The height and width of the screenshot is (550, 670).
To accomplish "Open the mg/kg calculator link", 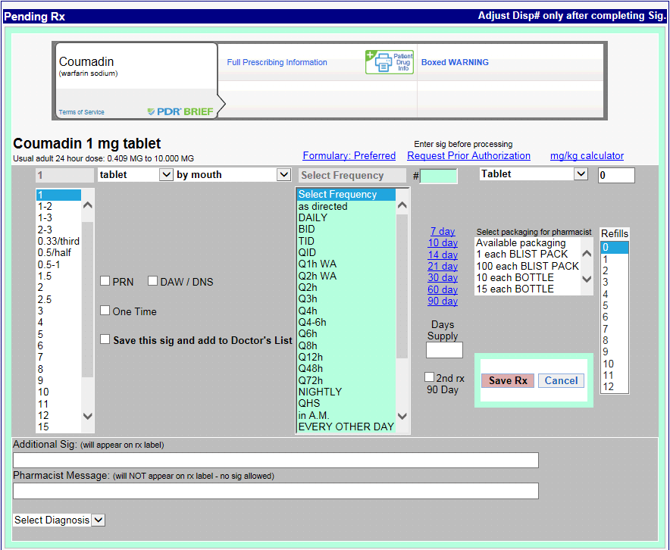I will click(x=587, y=156).
